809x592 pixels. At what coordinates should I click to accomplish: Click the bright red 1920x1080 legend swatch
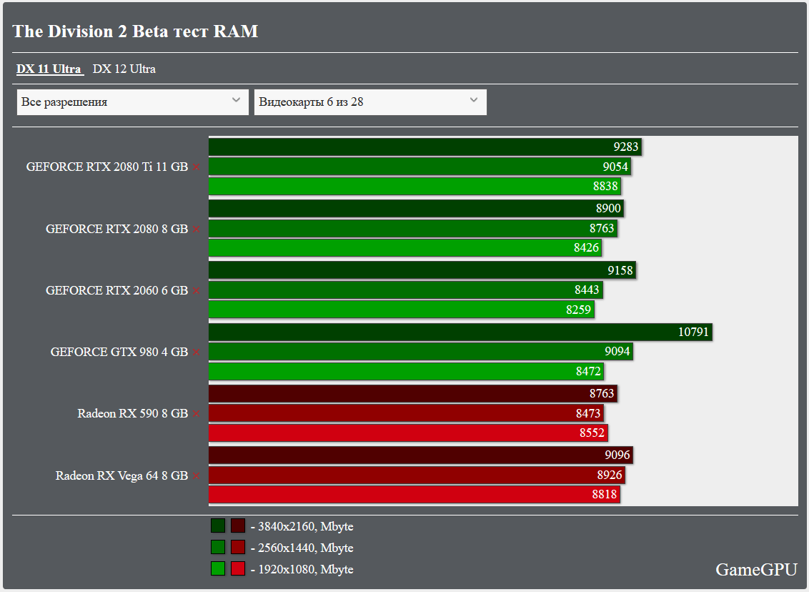pos(238,569)
